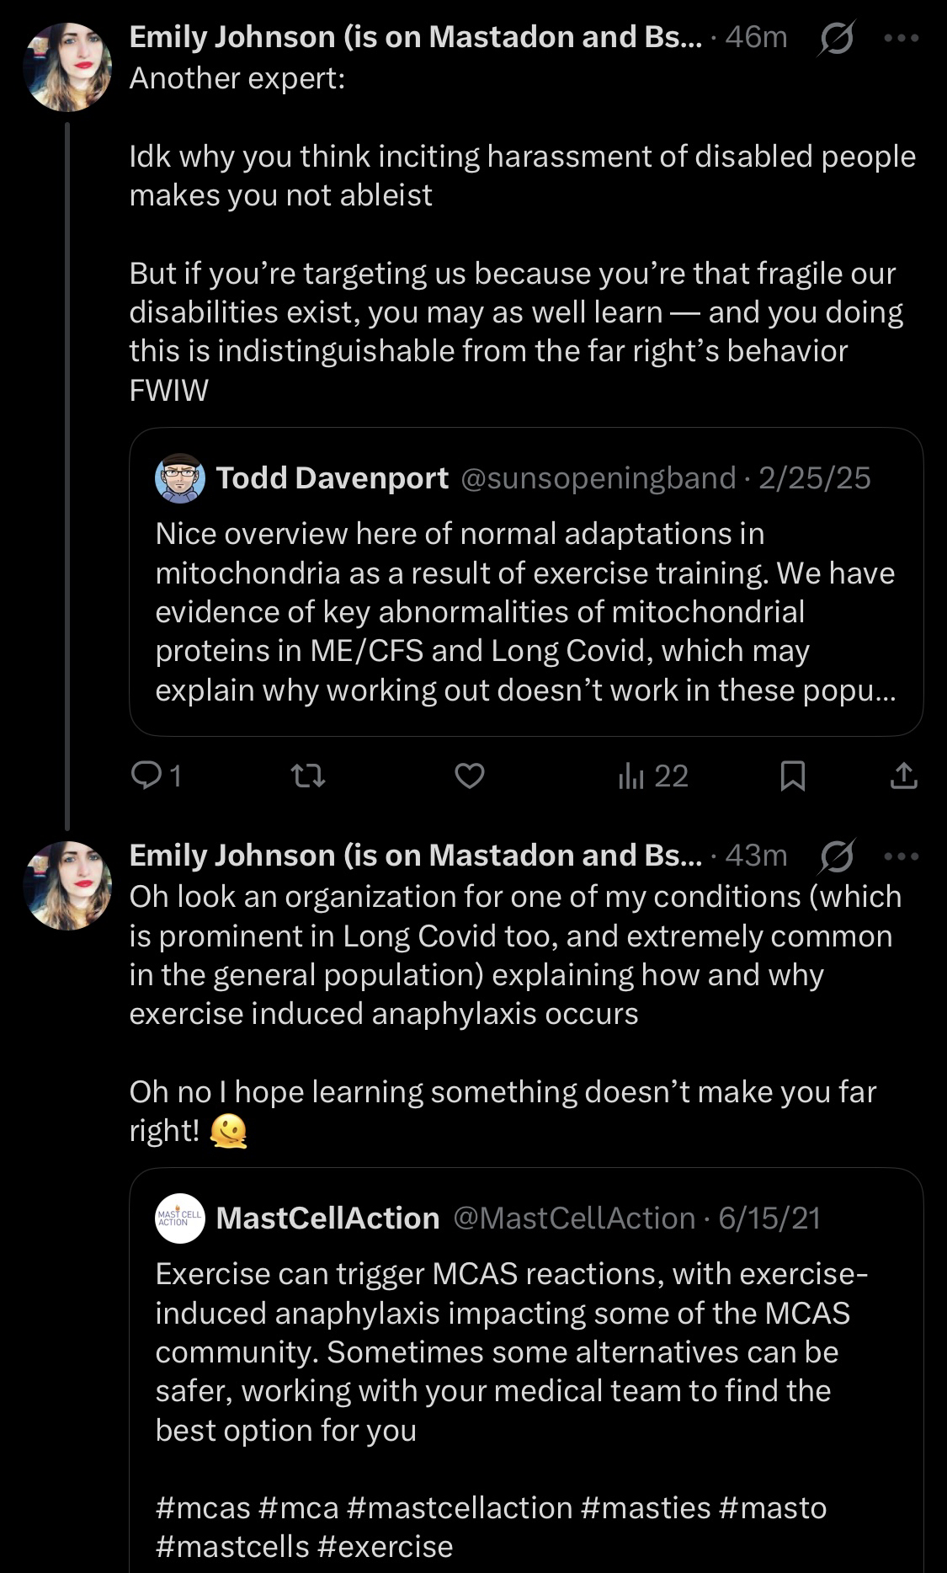The height and width of the screenshot is (1573, 947).
Task: Open more options on 46m tweet
Action: [x=902, y=38]
